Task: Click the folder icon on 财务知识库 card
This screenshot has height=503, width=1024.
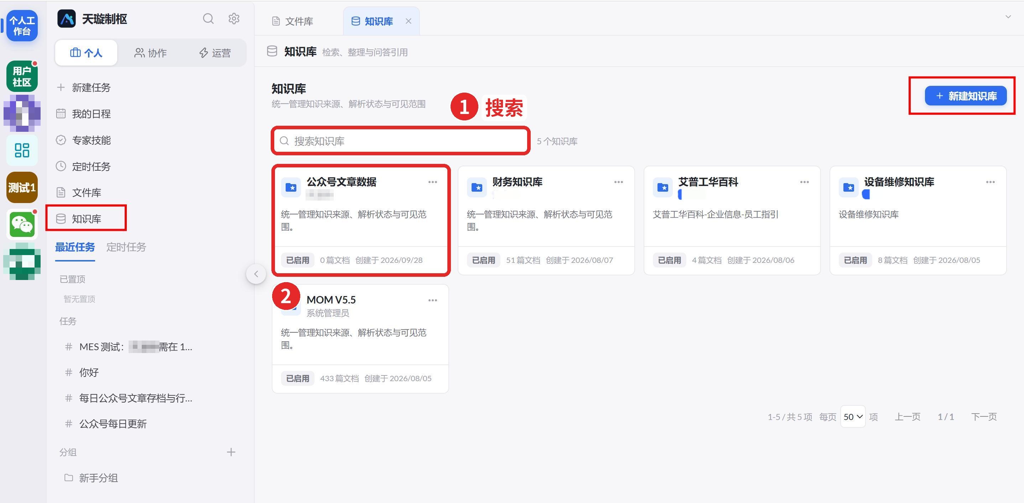Action: (477, 187)
